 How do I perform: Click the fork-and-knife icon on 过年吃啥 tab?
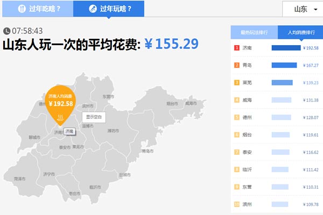22,9
